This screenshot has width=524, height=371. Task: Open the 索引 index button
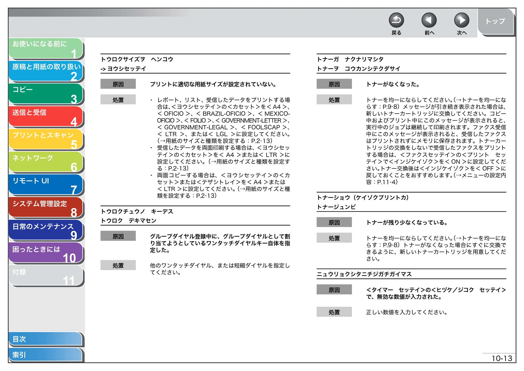pyautogui.click(x=46, y=355)
